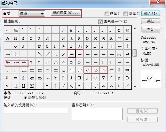Click the 输入新的快捷键 input field
The height and width of the screenshot is (132, 166).
click(36, 110)
